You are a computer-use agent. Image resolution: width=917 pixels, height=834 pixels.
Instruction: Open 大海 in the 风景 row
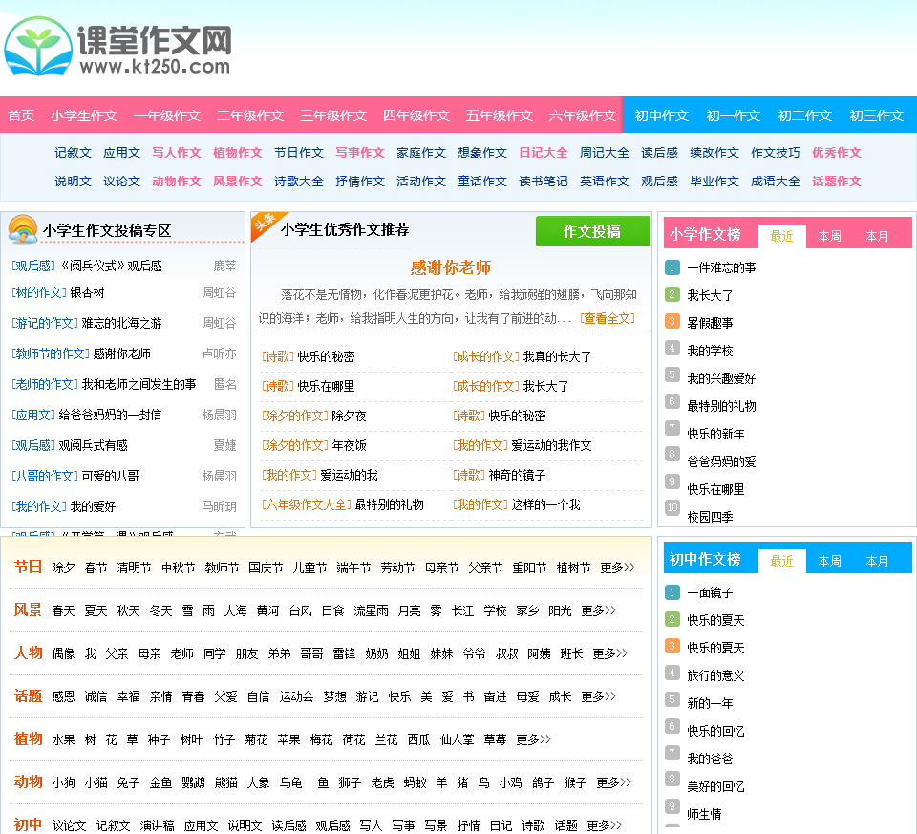point(235,610)
